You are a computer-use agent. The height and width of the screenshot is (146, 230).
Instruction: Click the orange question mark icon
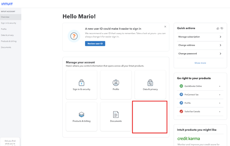pos(74,36)
